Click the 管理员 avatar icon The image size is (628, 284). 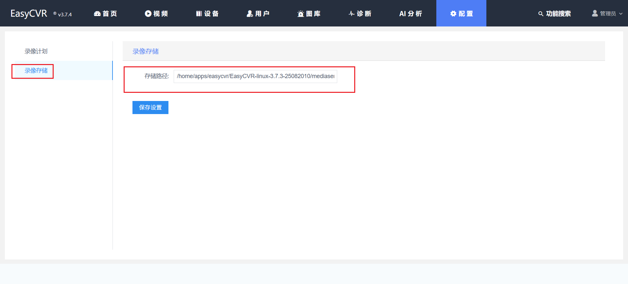pos(595,13)
